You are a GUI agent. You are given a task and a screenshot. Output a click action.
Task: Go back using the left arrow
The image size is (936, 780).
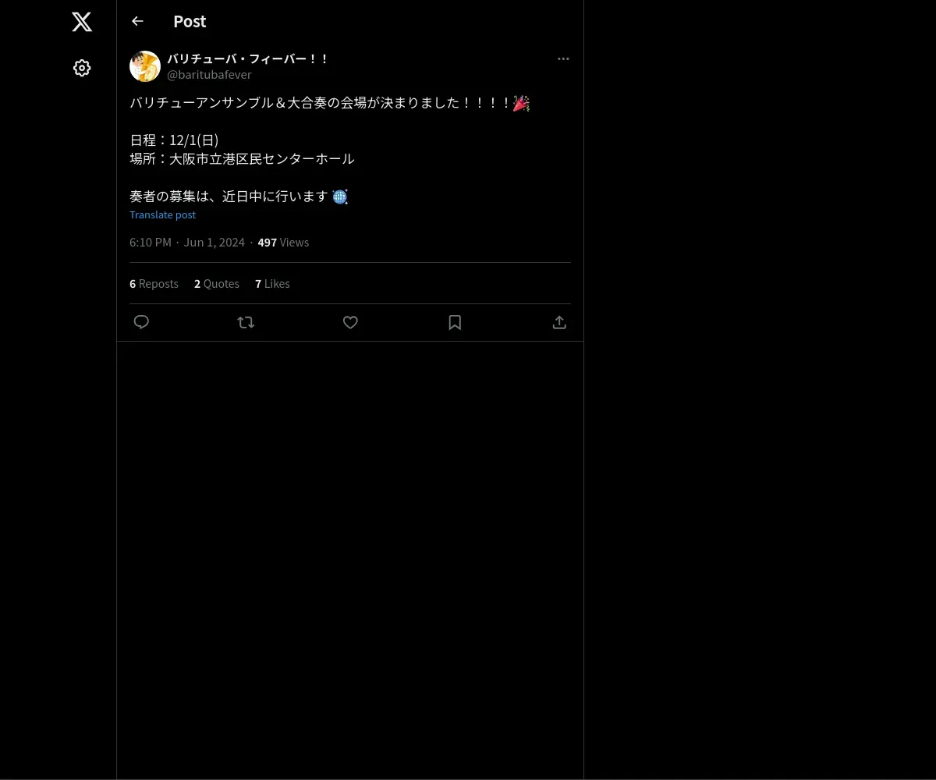click(x=137, y=21)
